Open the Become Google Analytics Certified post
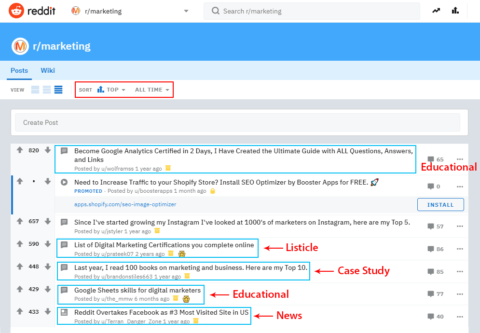 (x=243, y=155)
